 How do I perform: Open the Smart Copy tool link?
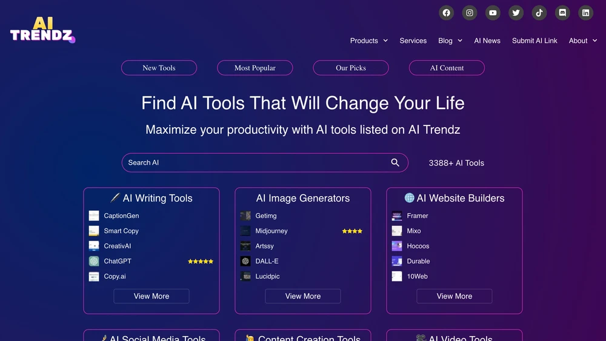[121, 231]
